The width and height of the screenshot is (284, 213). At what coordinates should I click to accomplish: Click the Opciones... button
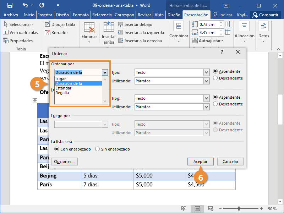coord(64,162)
